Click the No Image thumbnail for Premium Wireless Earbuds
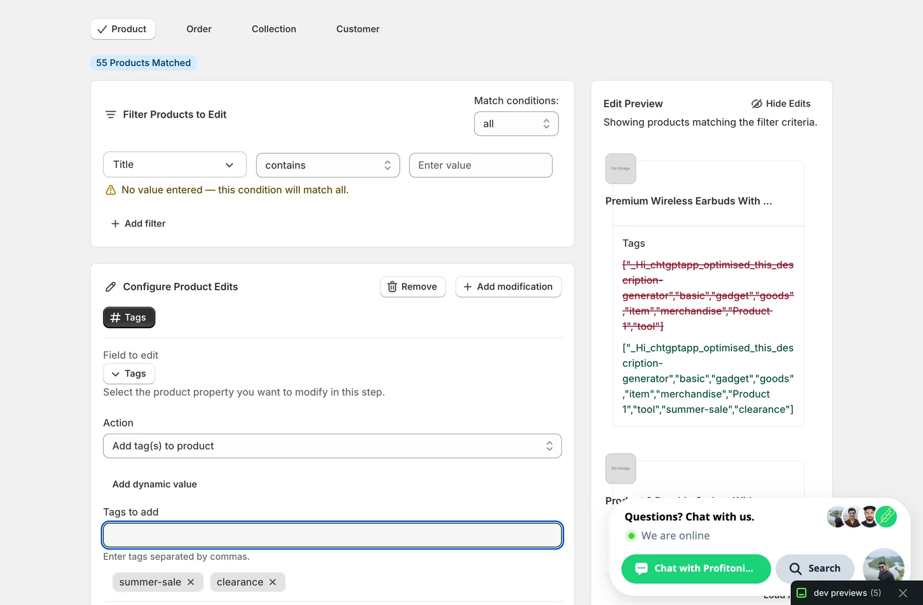This screenshot has width=923, height=605. pyautogui.click(x=621, y=168)
